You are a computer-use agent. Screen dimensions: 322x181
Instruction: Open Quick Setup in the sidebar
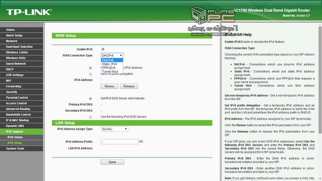click(22, 35)
